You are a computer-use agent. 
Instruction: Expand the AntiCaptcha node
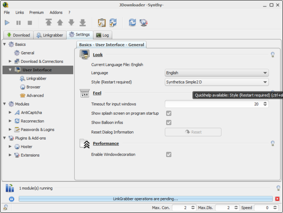pyautogui.click(x=10, y=112)
